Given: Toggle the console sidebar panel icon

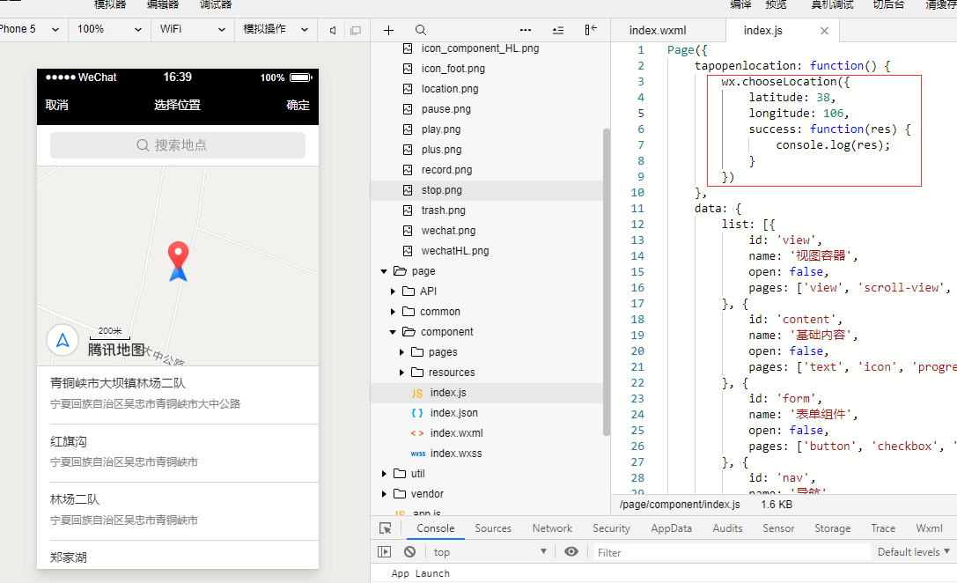Looking at the screenshot, I should pos(385,552).
